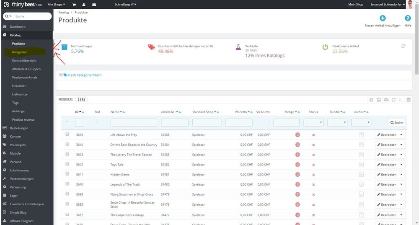Click the Neuen Artikel hinzufügen plus icon
This screenshot has width=419, height=225.
[x=383, y=18]
